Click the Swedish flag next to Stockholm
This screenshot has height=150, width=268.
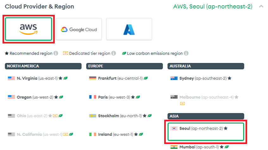[x=93, y=116]
